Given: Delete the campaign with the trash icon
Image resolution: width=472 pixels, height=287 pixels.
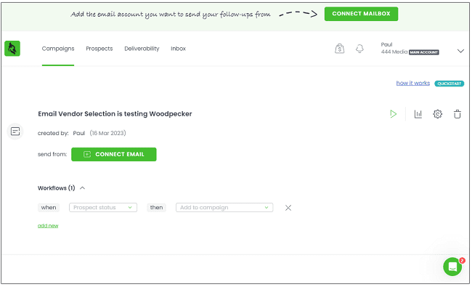Looking at the screenshot, I should 457,114.
